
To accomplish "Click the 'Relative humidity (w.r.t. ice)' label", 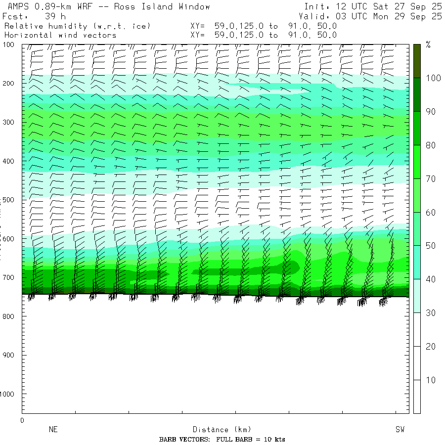I will point(77,26).
